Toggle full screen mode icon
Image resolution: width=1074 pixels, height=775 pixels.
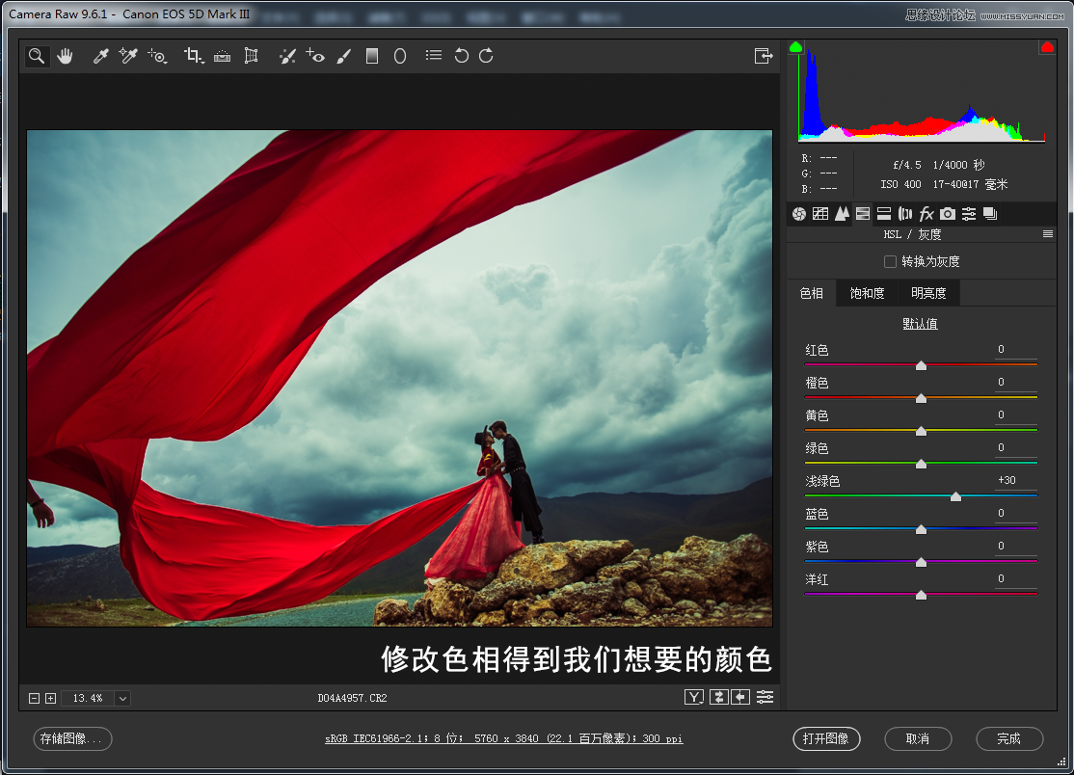point(763,56)
